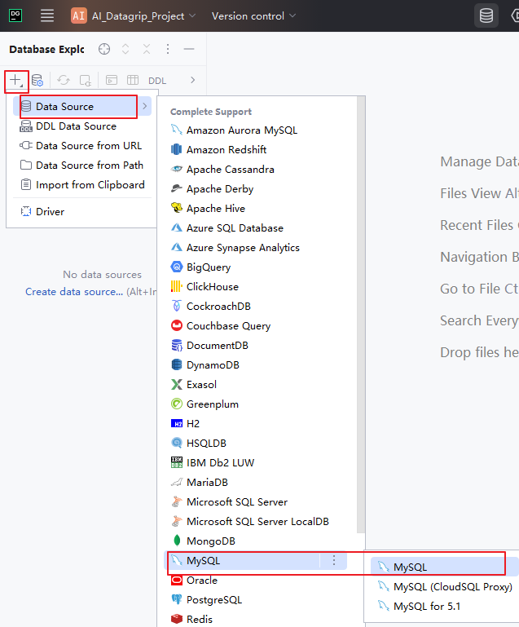Select Apache Hive
Image resolution: width=519 pixels, height=627 pixels.
tap(256, 209)
